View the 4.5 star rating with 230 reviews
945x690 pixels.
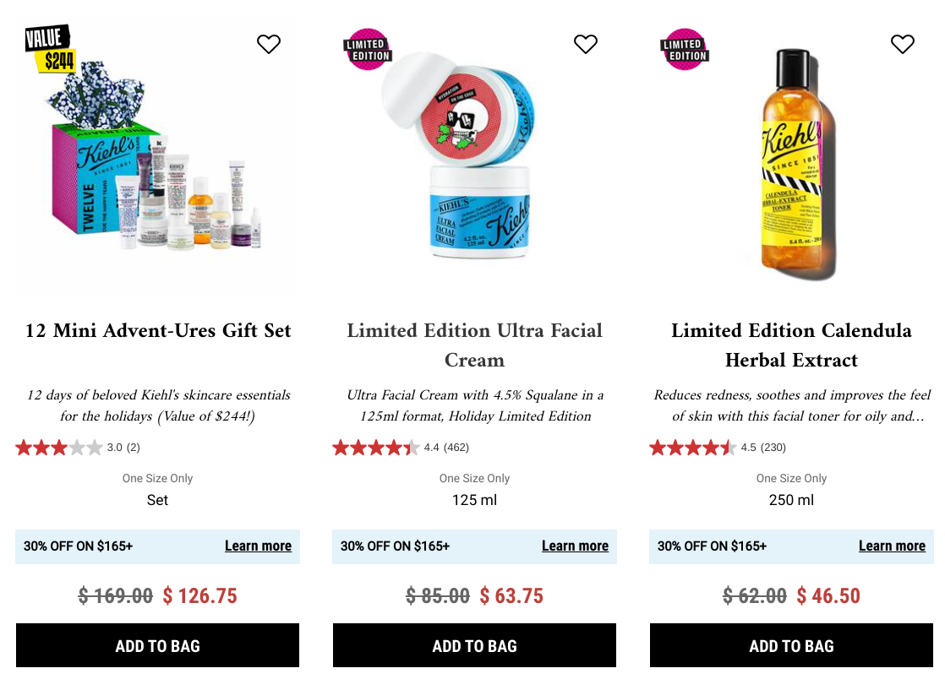[718, 448]
